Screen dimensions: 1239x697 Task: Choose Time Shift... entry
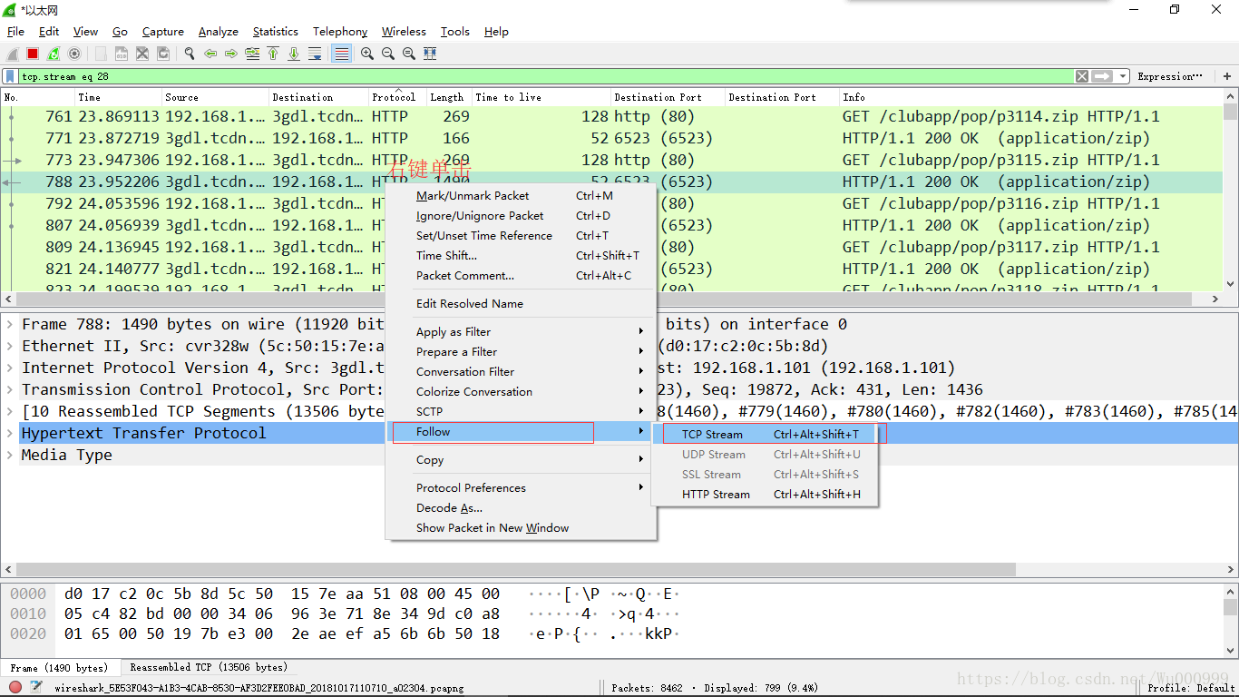coord(522,255)
